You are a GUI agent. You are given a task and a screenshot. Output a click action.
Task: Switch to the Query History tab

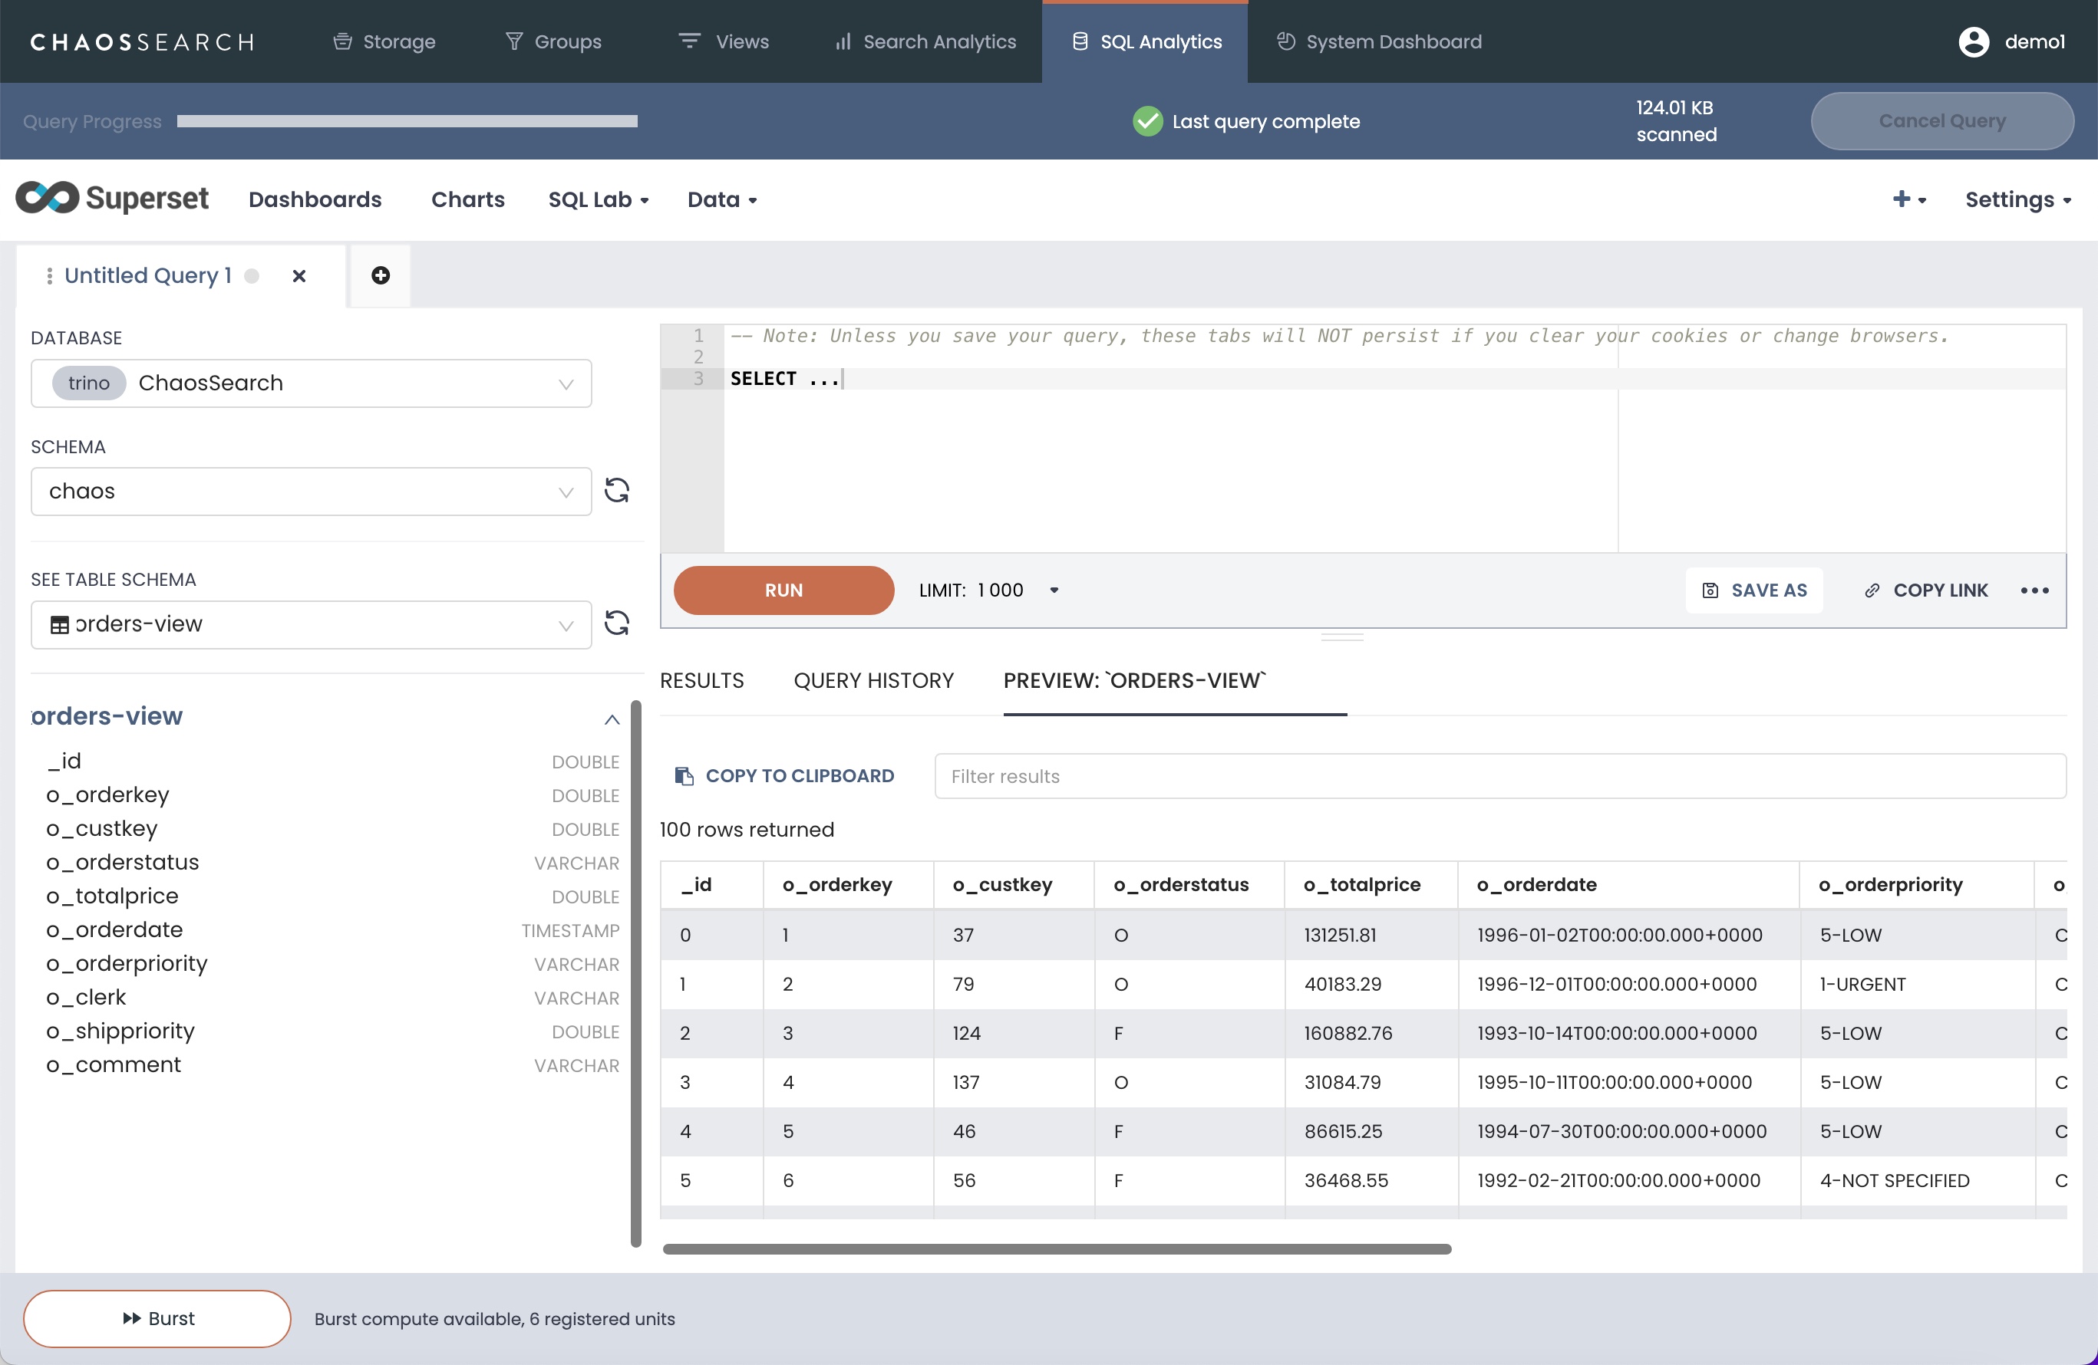pyautogui.click(x=873, y=681)
